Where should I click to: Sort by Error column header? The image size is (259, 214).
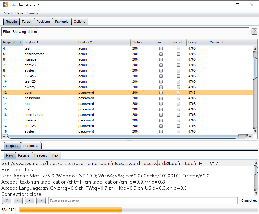(x=161, y=42)
